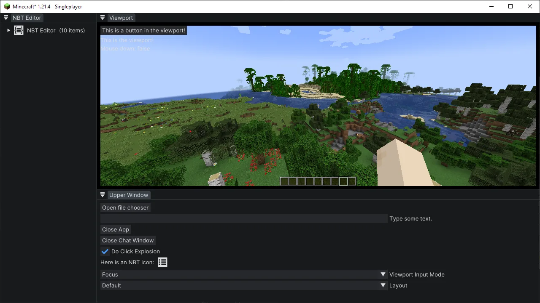This screenshot has height=303, width=540.
Task: Click the Minecraft grass block title icon
Action: tap(7, 6)
